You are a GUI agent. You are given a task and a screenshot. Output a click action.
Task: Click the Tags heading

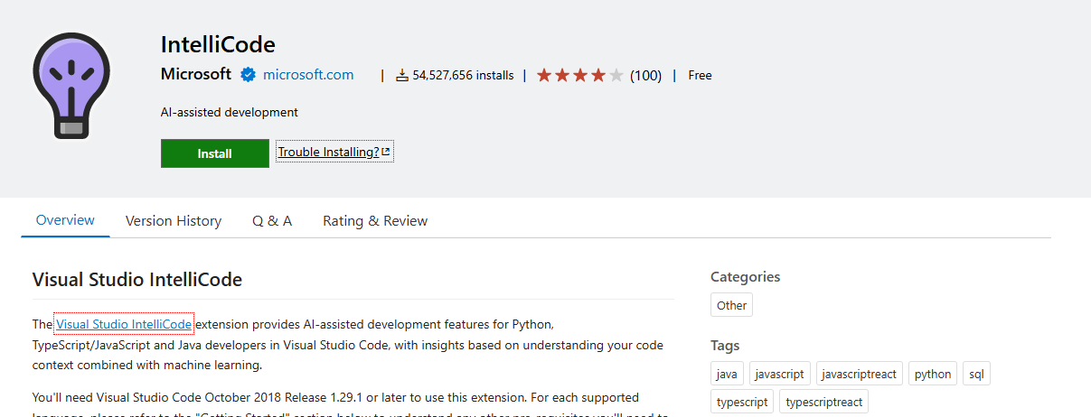[x=725, y=346]
